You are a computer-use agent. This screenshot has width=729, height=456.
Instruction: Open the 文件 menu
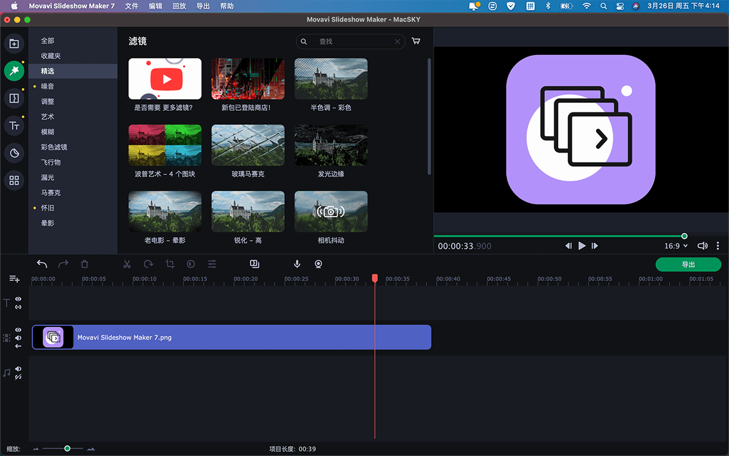[131, 6]
